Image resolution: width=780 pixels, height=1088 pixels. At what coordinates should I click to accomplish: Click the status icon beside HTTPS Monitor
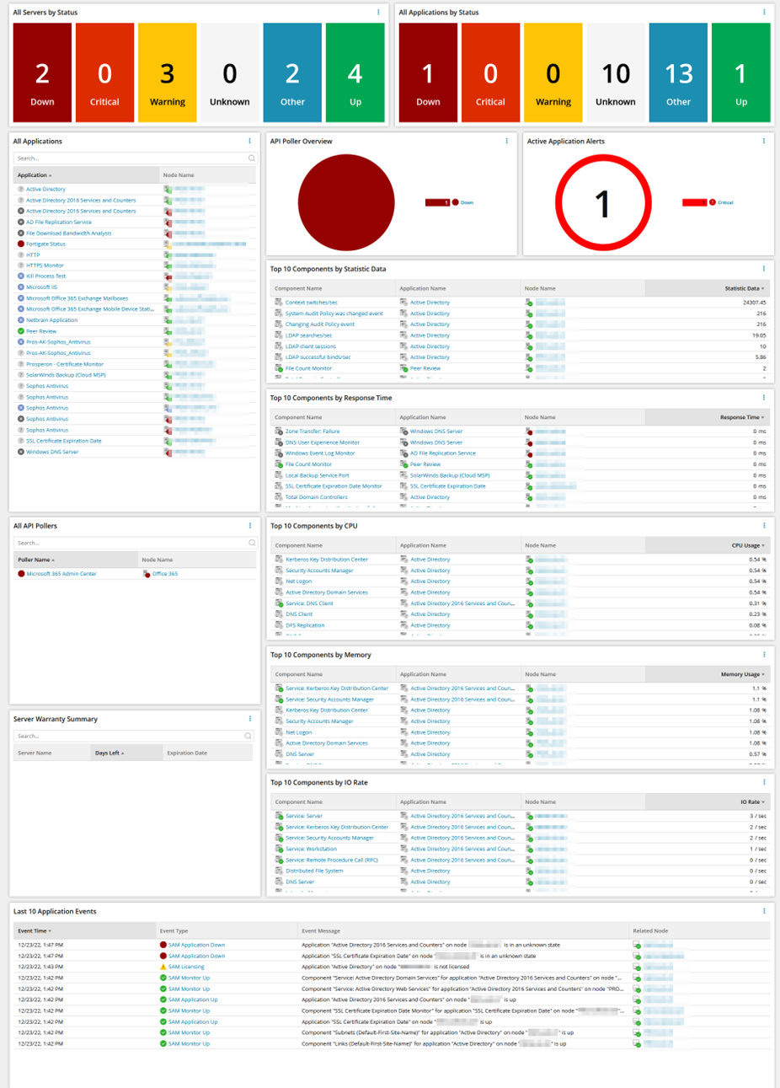pyautogui.click(x=21, y=265)
